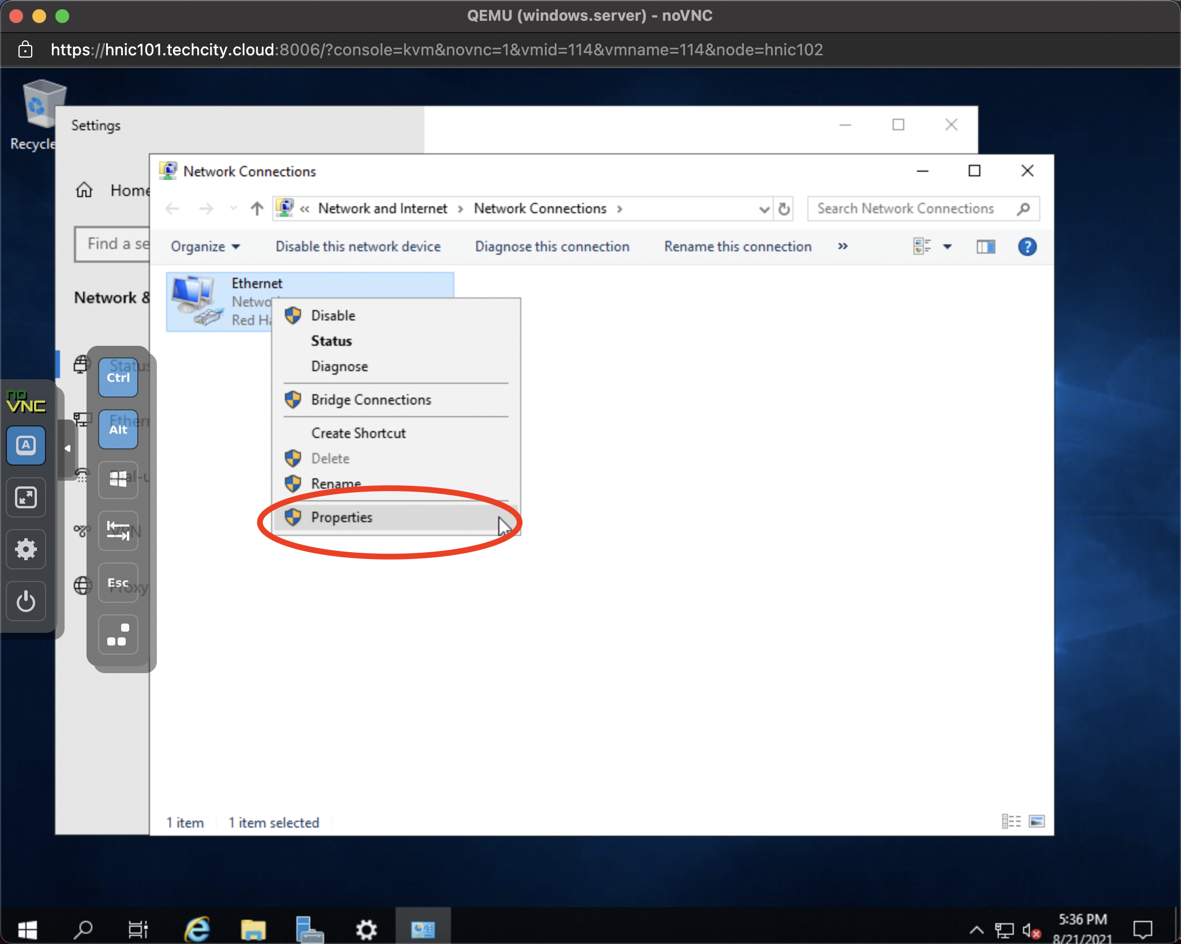
Task: Open the Recycle Bin on desktop
Action: tap(39, 114)
